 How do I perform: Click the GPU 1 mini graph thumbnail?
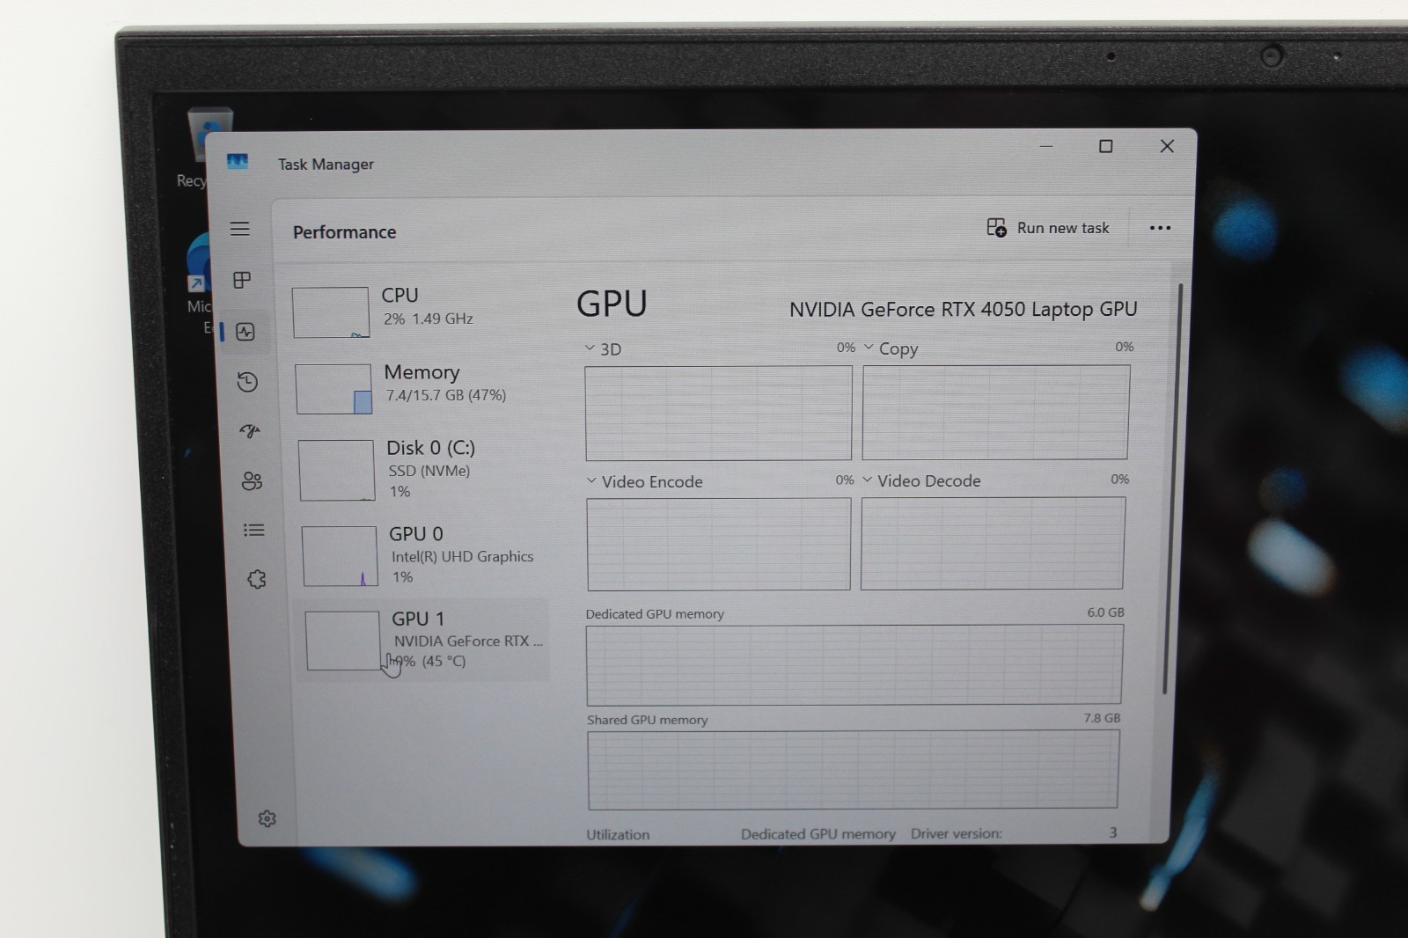(x=342, y=641)
